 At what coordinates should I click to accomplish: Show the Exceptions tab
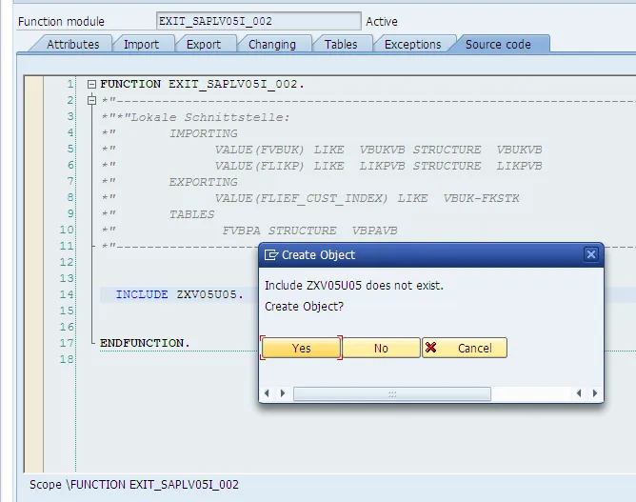pyautogui.click(x=412, y=44)
